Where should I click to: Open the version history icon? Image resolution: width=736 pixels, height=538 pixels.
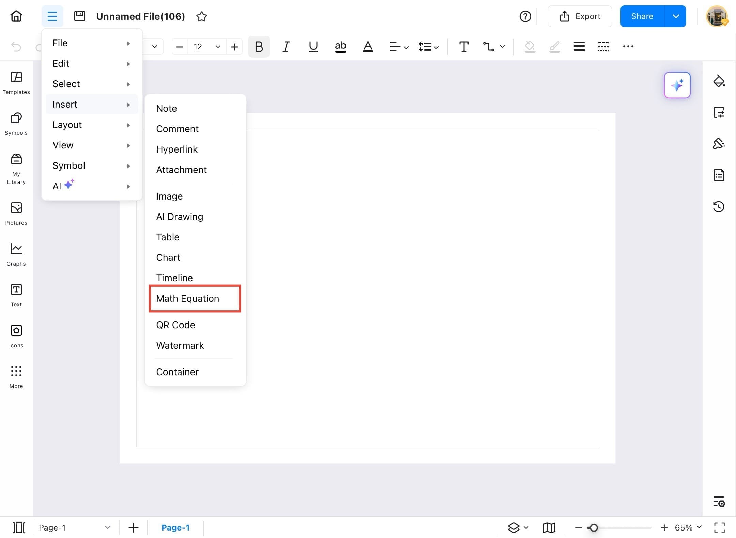click(719, 206)
